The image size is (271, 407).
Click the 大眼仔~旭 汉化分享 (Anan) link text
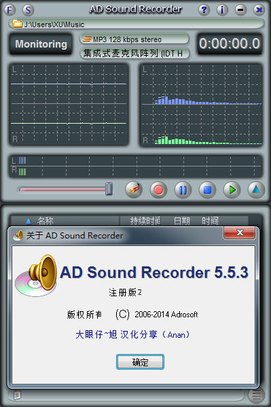click(x=132, y=334)
